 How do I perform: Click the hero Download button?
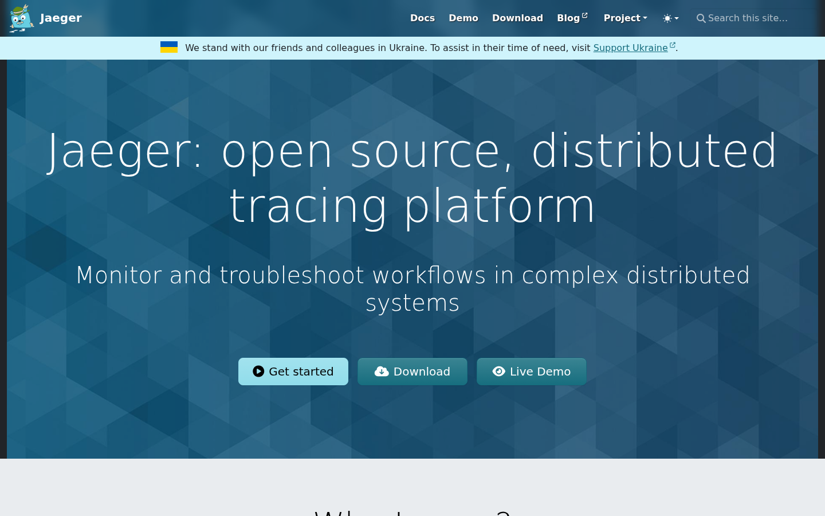coord(412,372)
